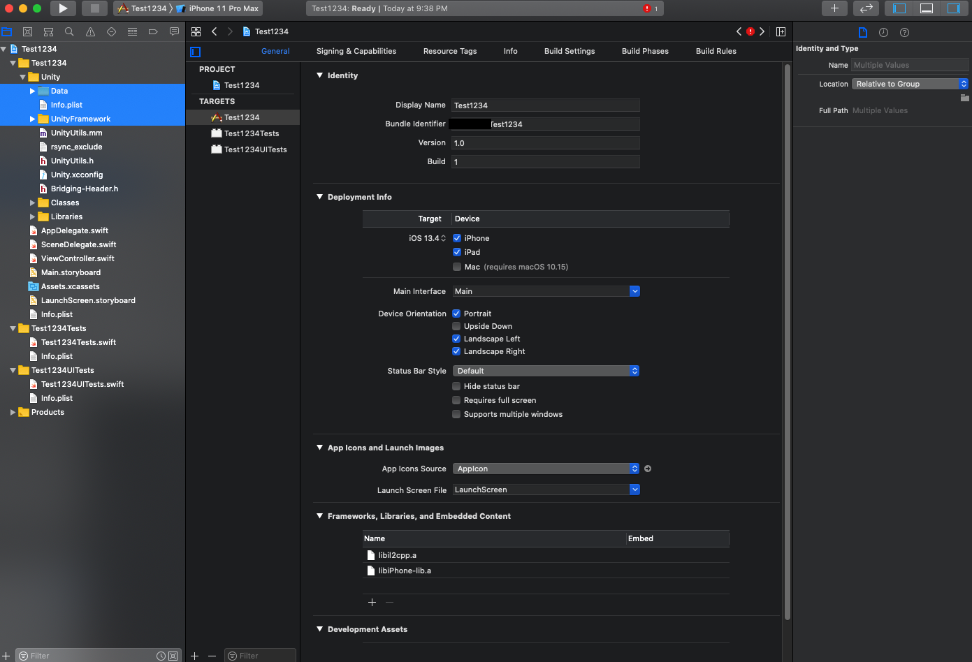The width and height of the screenshot is (972, 662).
Task: Show the Quick Help inspector
Action: (x=905, y=33)
